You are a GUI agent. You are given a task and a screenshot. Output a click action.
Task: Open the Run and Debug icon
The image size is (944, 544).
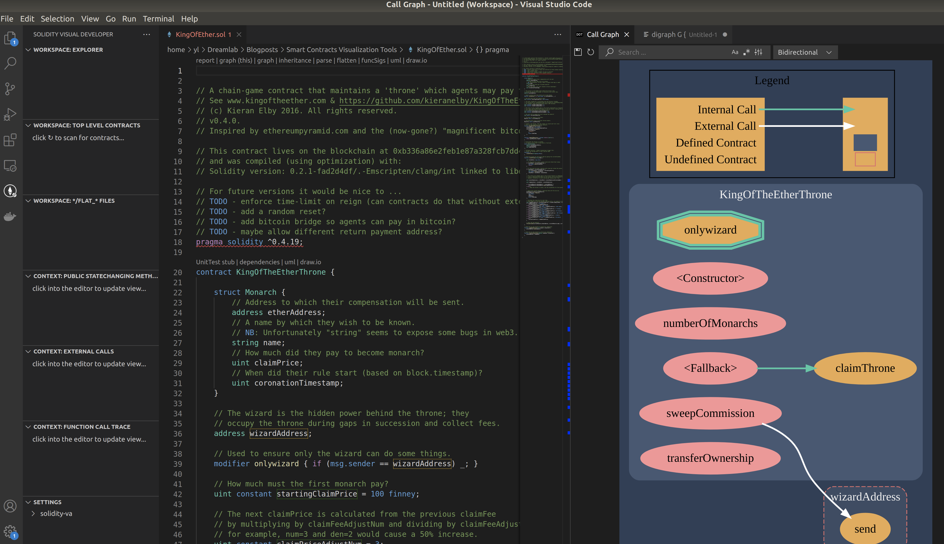point(10,114)
